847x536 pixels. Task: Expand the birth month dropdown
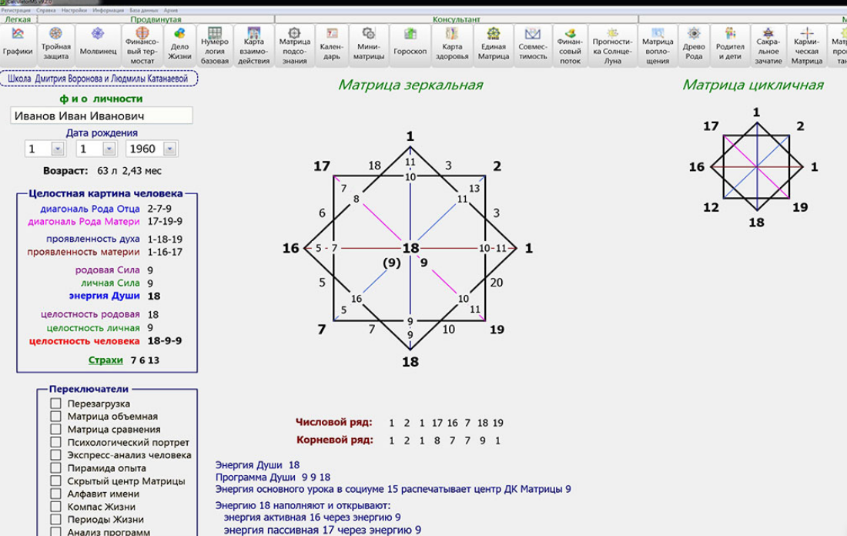tap(109, 149)
